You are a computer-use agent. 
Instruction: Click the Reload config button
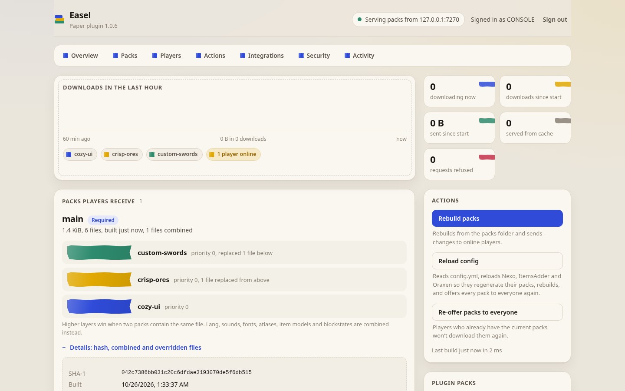tap(497, 261)
